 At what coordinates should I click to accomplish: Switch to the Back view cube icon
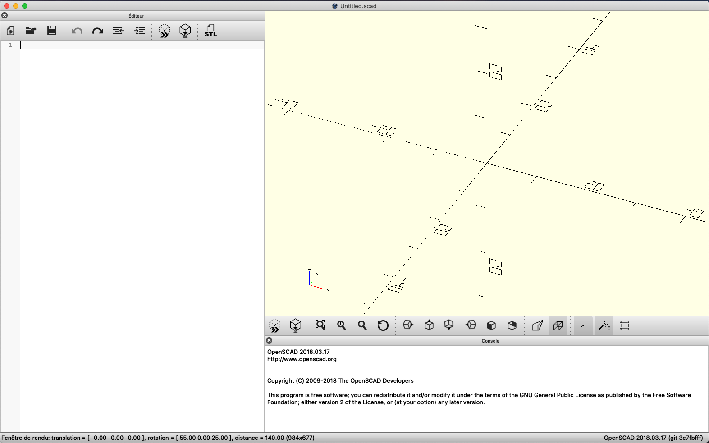(512, 325)
